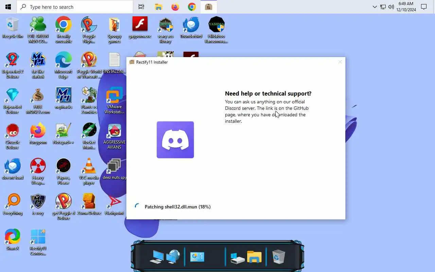Open the Recycle Bin in the dock
This screenshot has height=272, width=435.
(x=279, y=257)
